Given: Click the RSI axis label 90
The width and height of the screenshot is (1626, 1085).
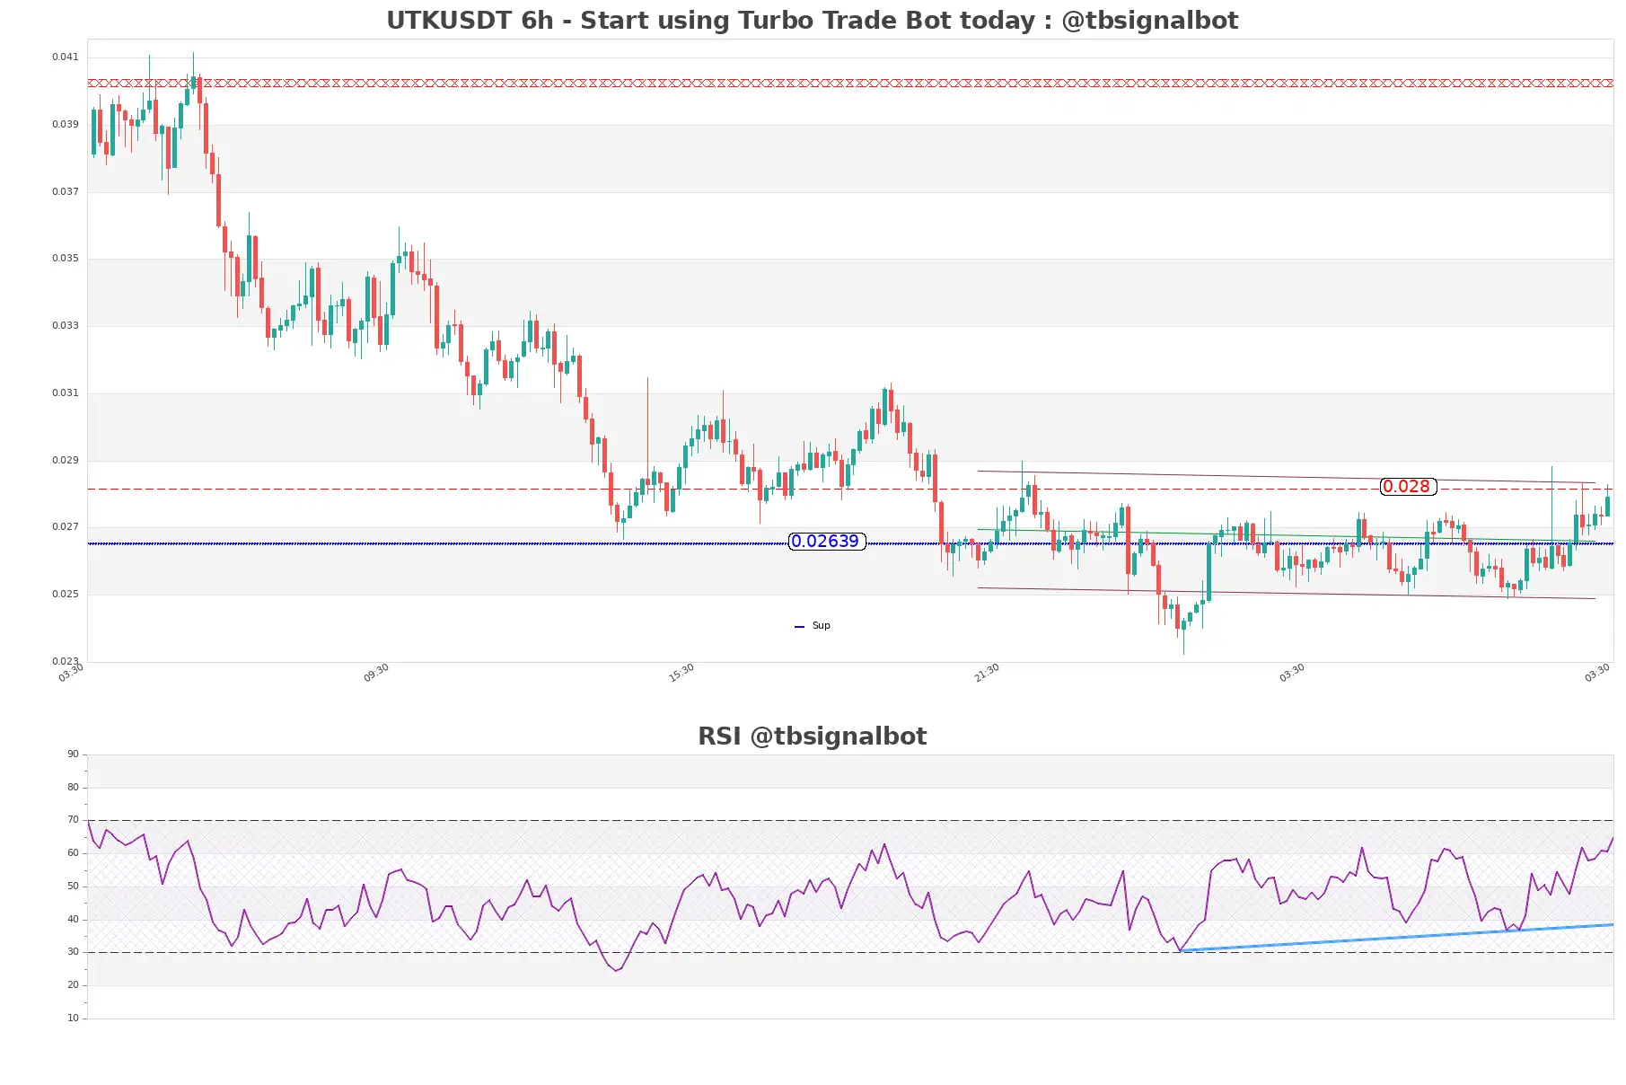Looking at the screenshot, I should (73, 754).
